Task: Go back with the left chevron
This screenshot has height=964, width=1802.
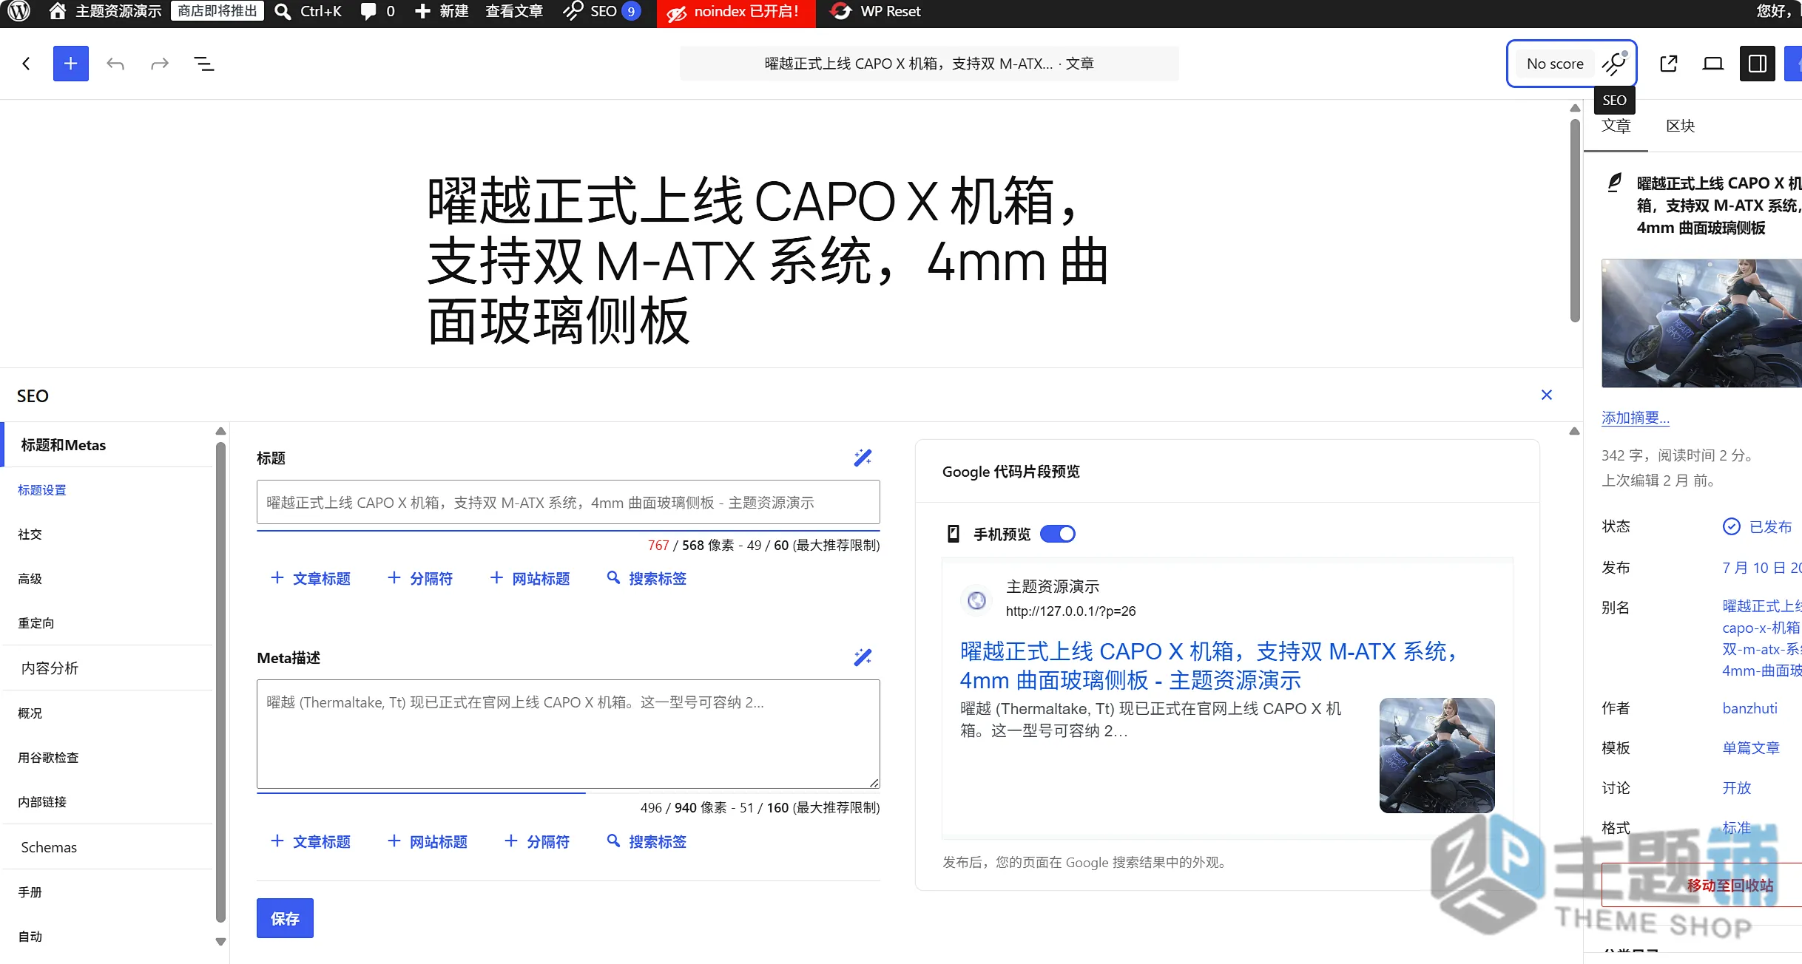Action: (27, 64)
